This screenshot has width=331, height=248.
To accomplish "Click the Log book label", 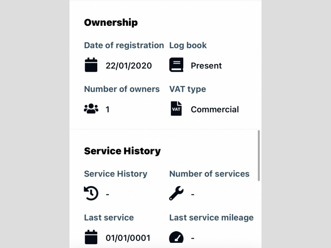I will click(x=188, y=45).
